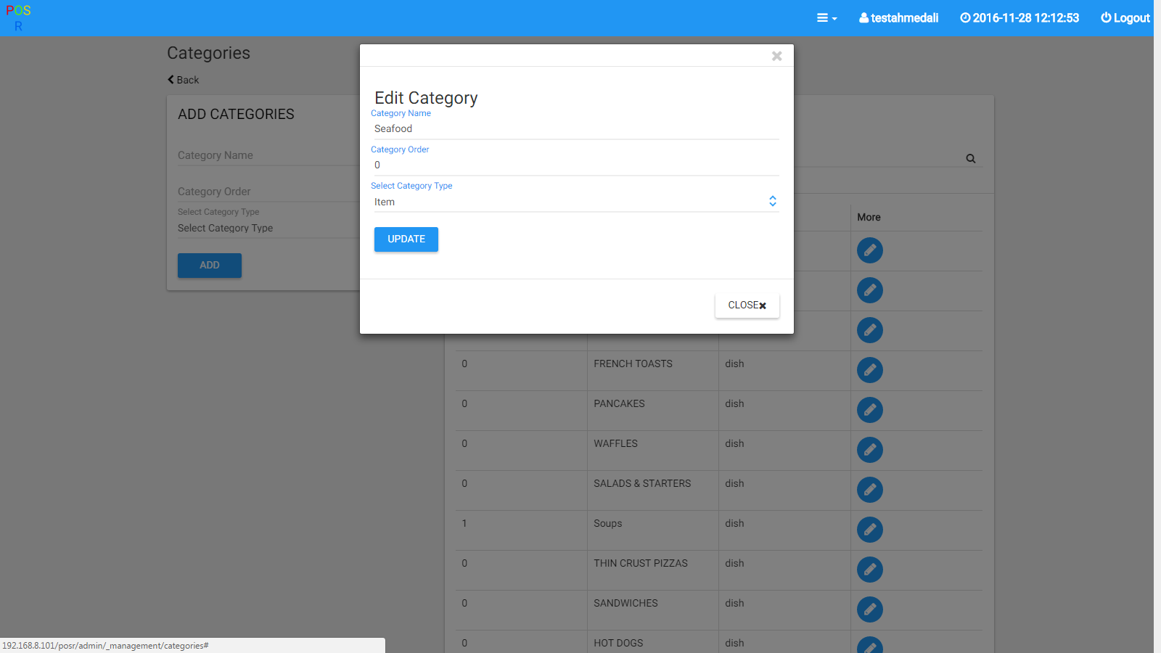The image size is (1161, 653).
Task: Open the hamburger menu in header
Action: pyautogui.click(x=826, y=18)
